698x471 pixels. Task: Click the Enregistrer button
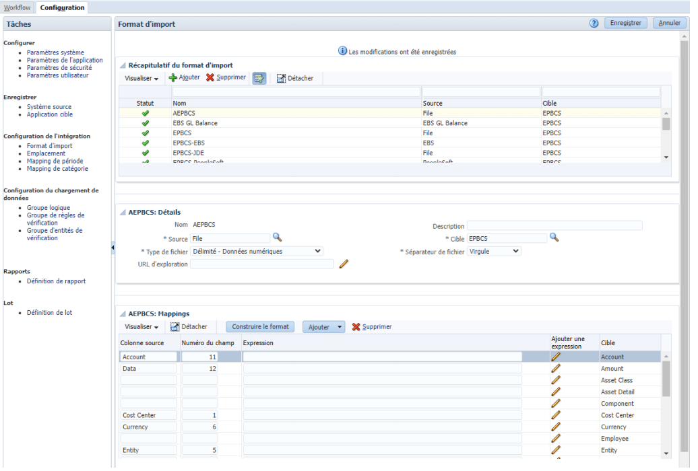pos(625,23)
